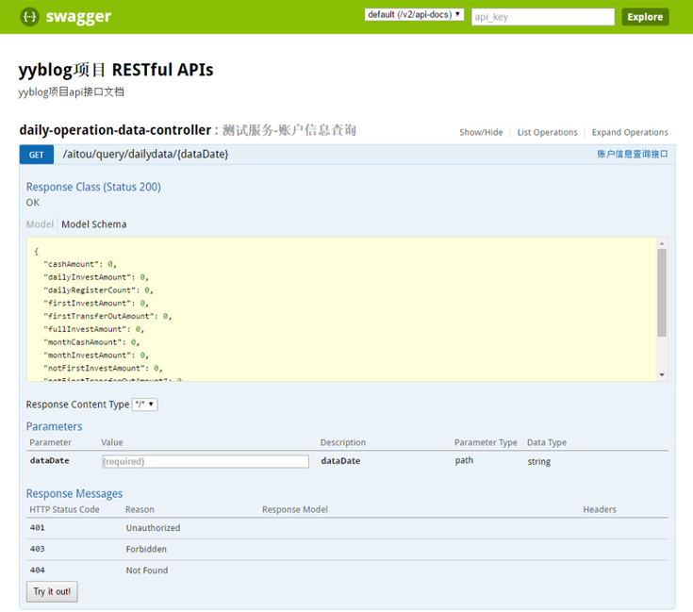
Task: Click the /aitou/query/dailydata/{dataDate} path
Action: click(x=145, y=155)
